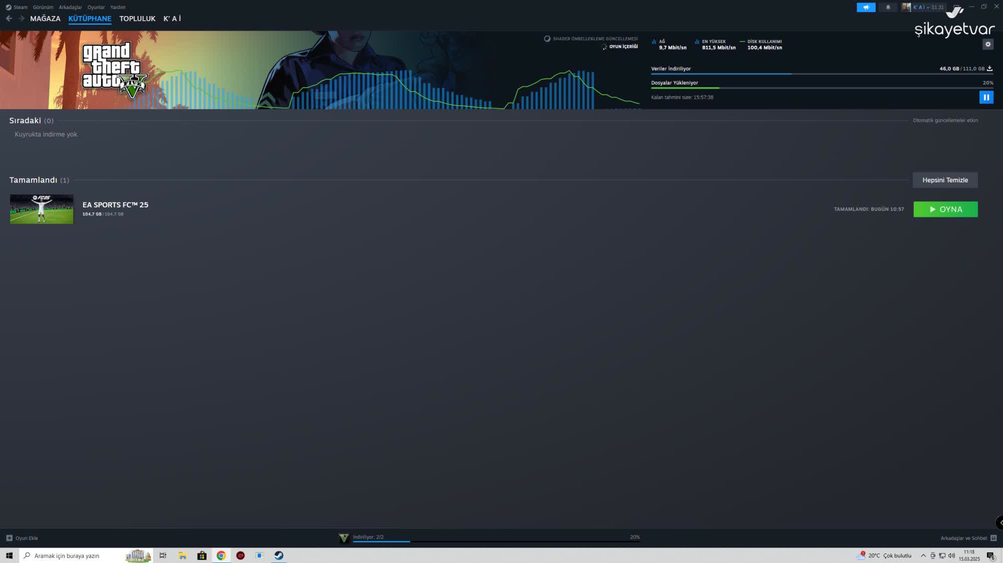Go back with the left arrow

tap(9, 19)
